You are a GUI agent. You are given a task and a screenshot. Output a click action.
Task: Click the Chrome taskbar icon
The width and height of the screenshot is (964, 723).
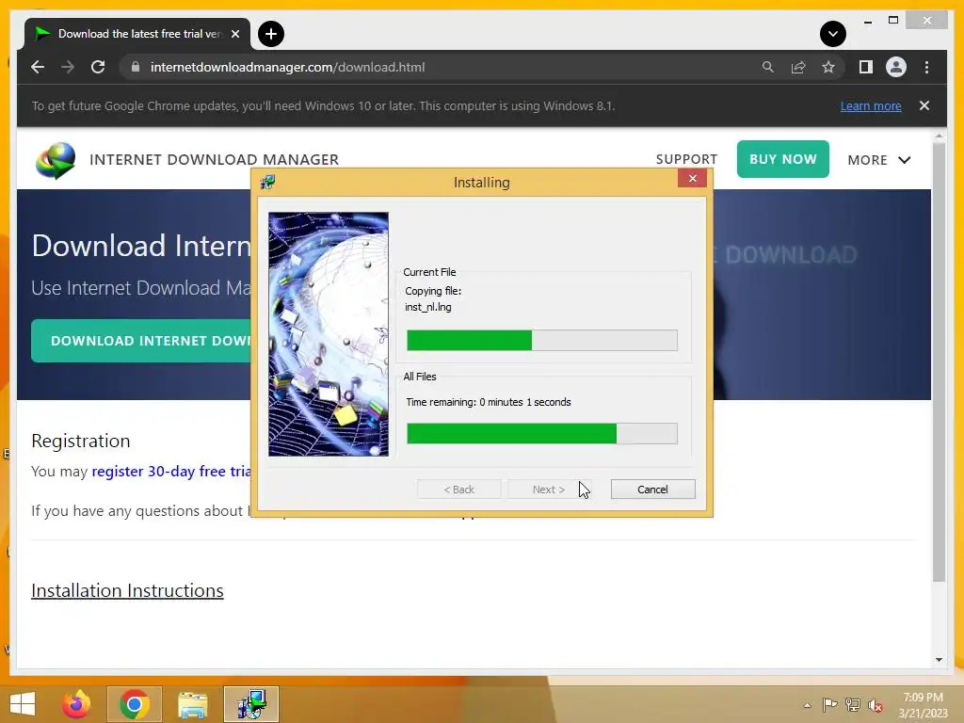[x=134, y=704]
